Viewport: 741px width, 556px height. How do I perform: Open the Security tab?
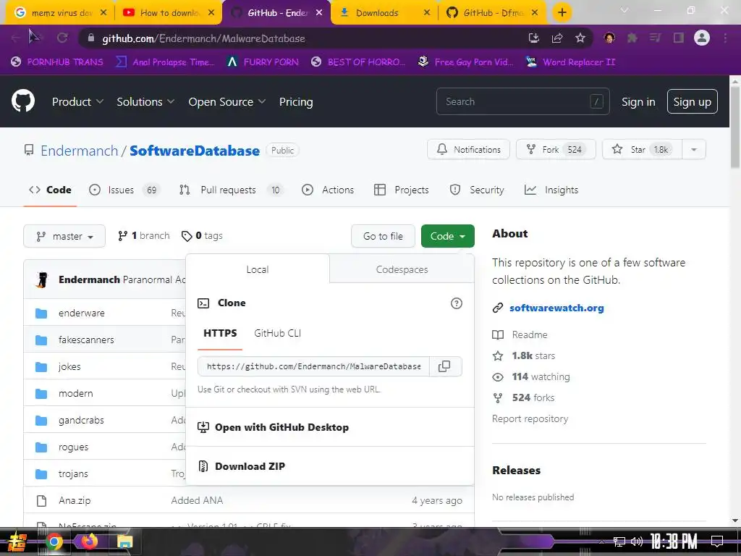477,190
